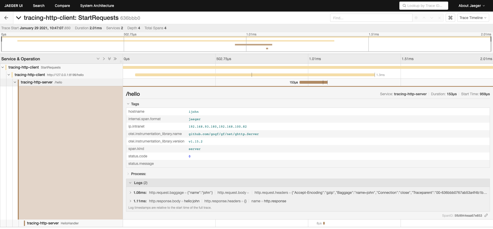Click the Lookup by Trace ID field

424,6
